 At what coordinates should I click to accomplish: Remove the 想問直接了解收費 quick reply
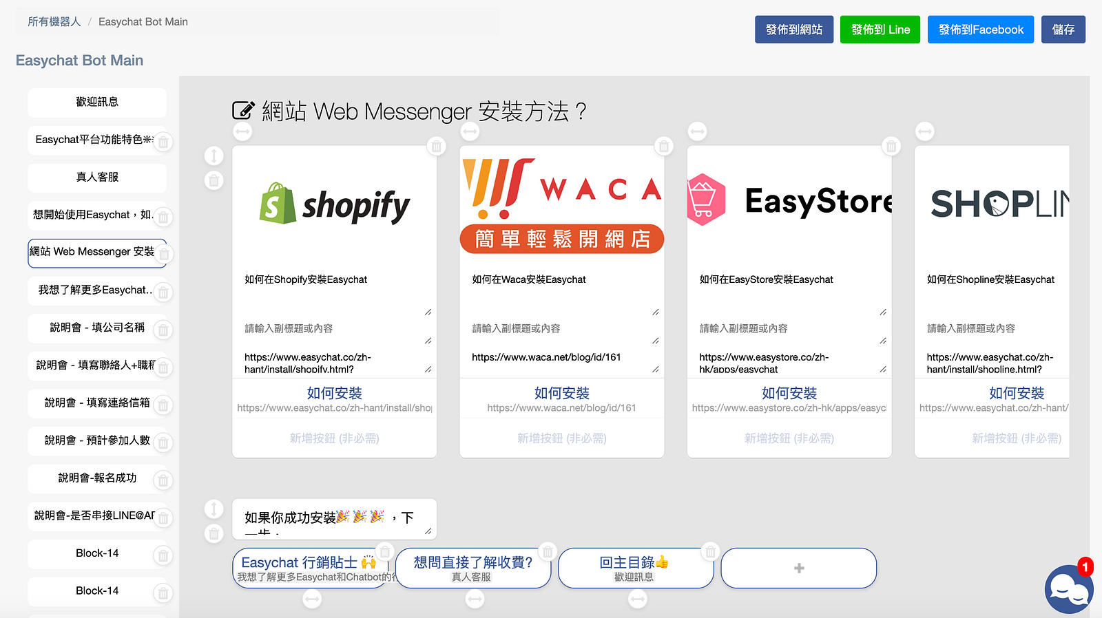tap(548, 551)
